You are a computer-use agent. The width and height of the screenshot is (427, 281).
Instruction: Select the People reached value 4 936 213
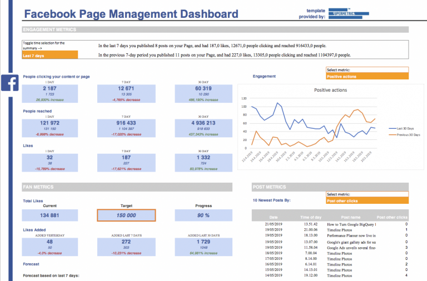(x=203, y=123)
